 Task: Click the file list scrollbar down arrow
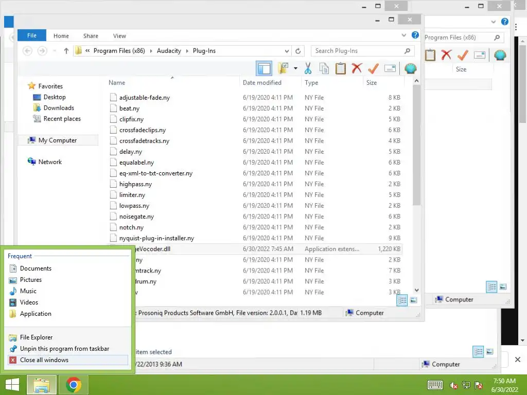pos(416,290)
